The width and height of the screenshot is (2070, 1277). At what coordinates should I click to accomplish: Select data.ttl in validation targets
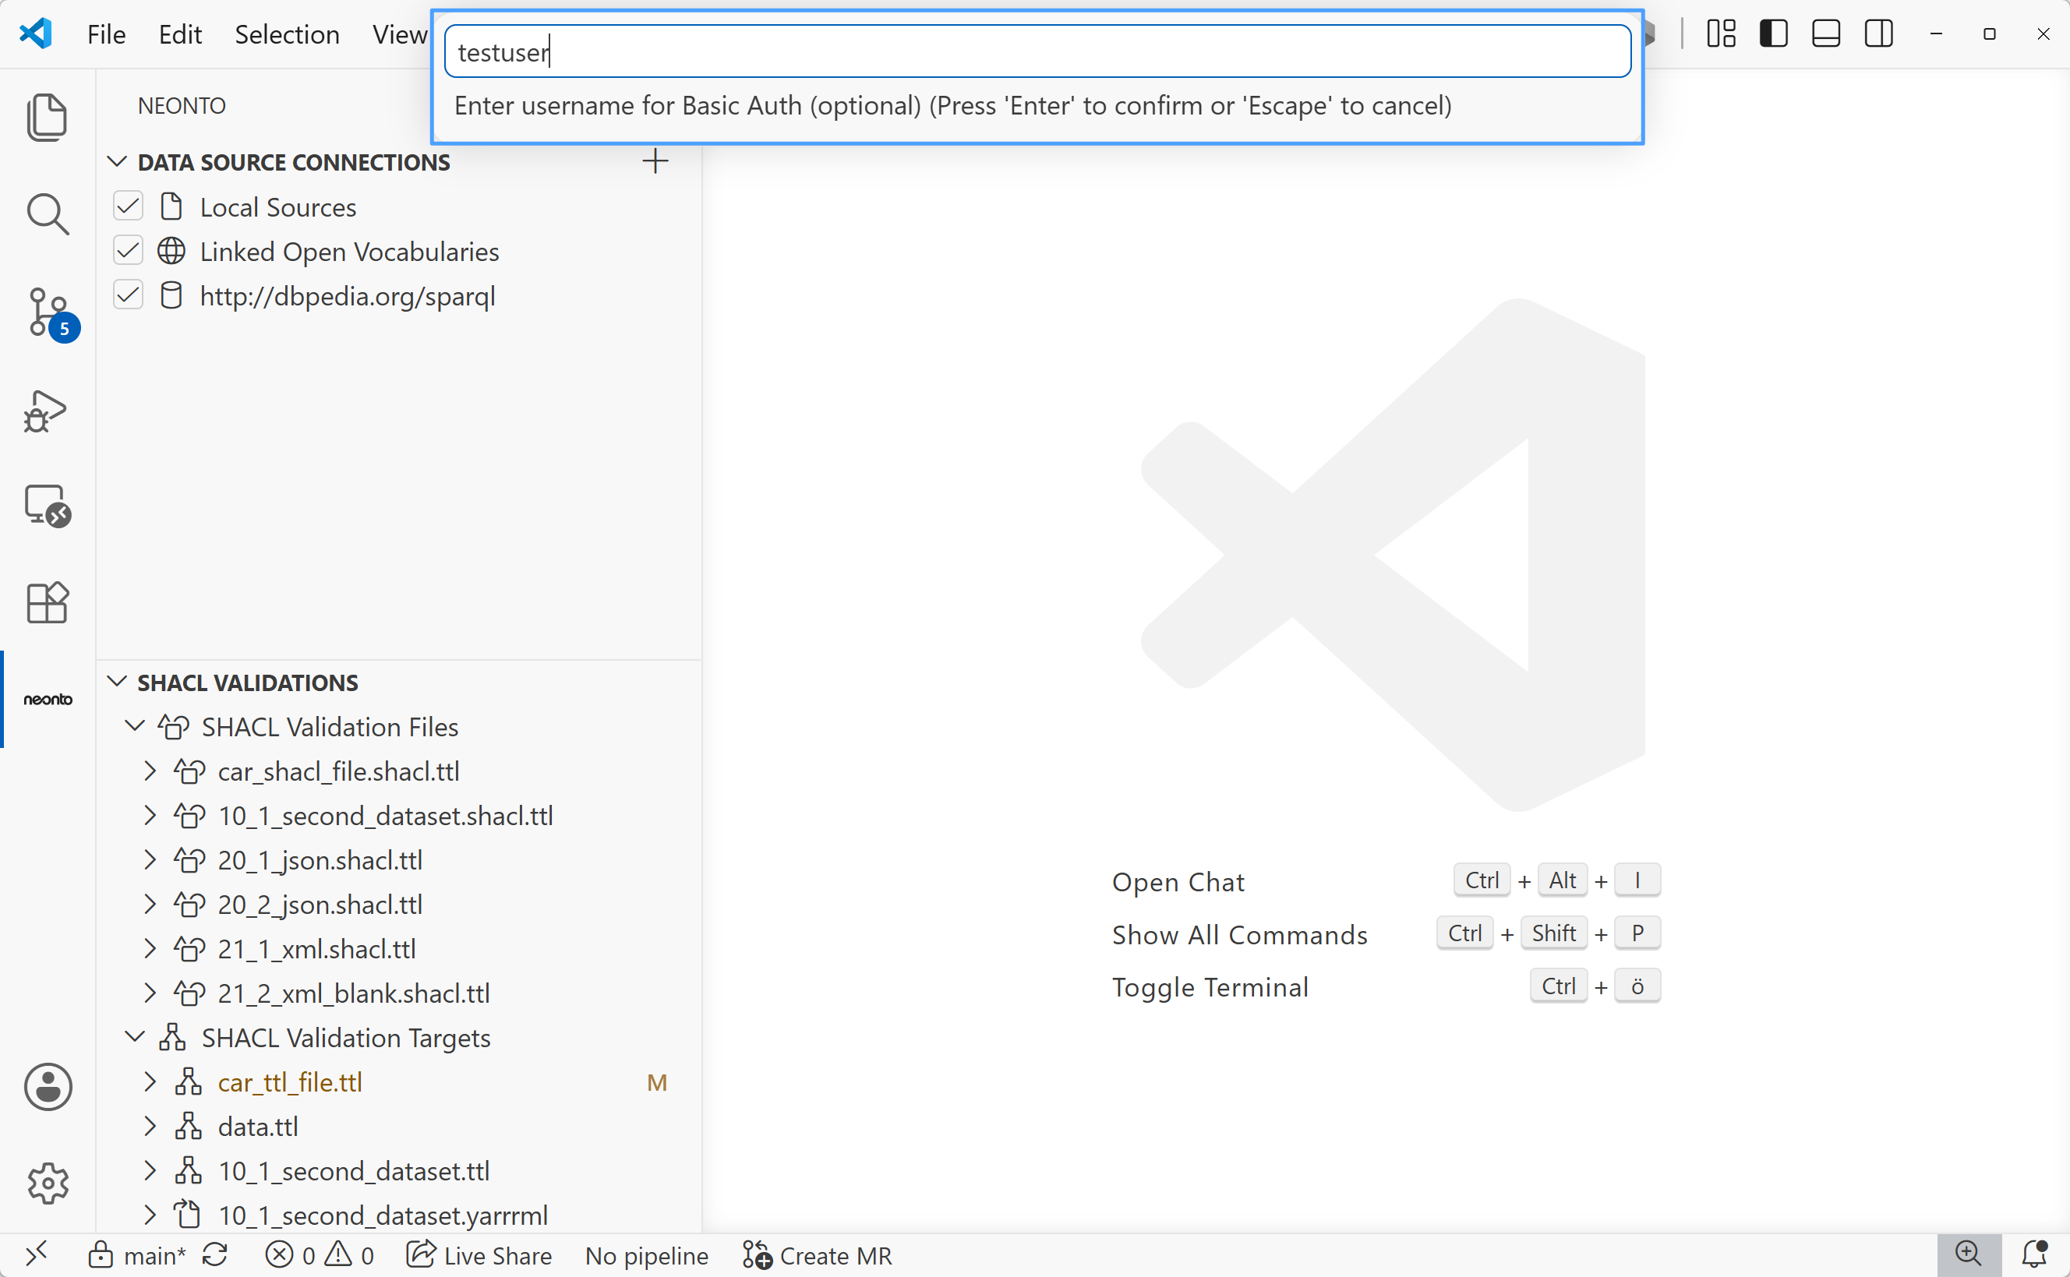point(258,1127)
